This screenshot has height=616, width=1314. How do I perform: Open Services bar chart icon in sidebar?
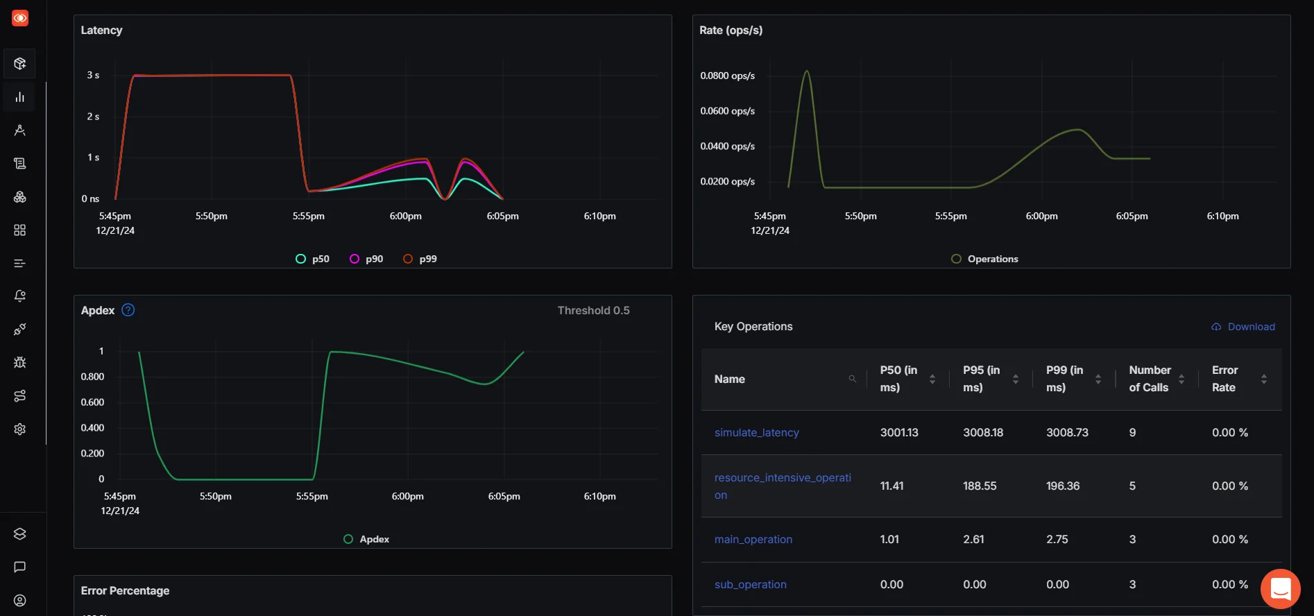(x=20, y=97)
